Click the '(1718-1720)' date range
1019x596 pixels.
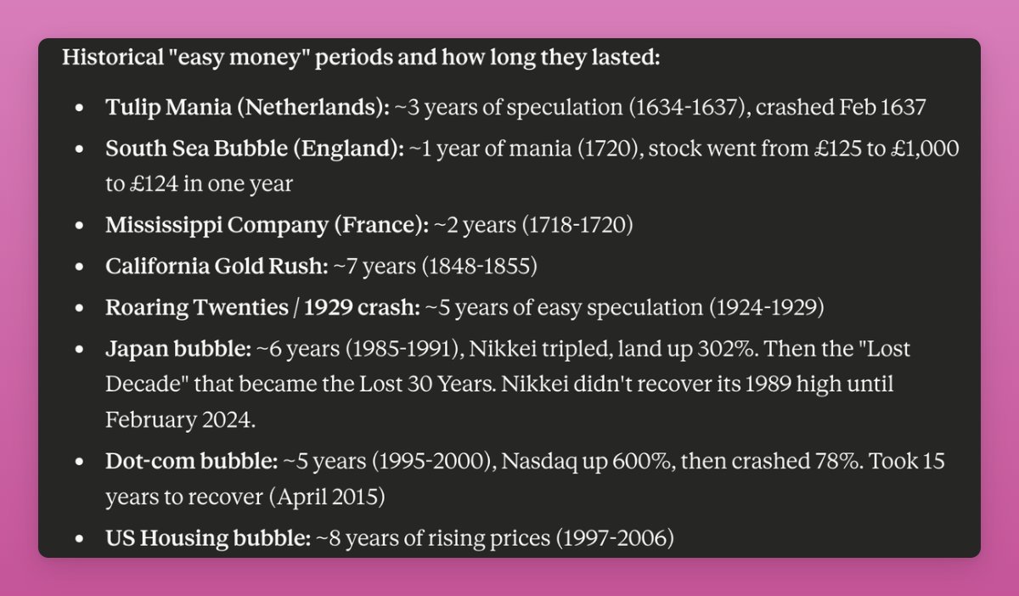pyautogui.click(x=577, y=225)
